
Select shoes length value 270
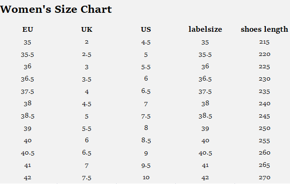click(x=264, y=177)
